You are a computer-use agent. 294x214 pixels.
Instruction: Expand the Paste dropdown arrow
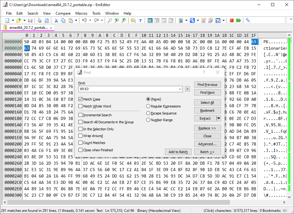[x=76, y=20]
